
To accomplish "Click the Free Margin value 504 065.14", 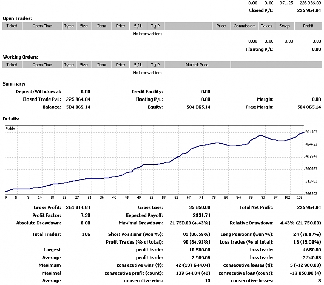I will (x=309, y=107).
